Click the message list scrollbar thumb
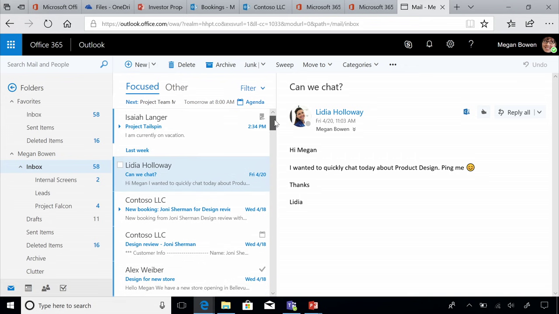Viewport: 559px width, 314px height. coord(273,123)
